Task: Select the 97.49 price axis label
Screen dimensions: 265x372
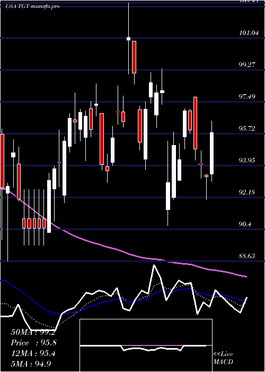Action: tap(248, 97)
